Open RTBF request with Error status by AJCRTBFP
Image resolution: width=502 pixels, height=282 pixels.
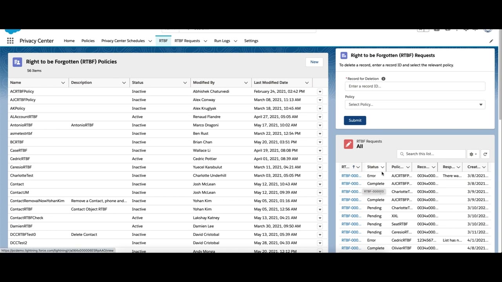[x=351, y=176]
